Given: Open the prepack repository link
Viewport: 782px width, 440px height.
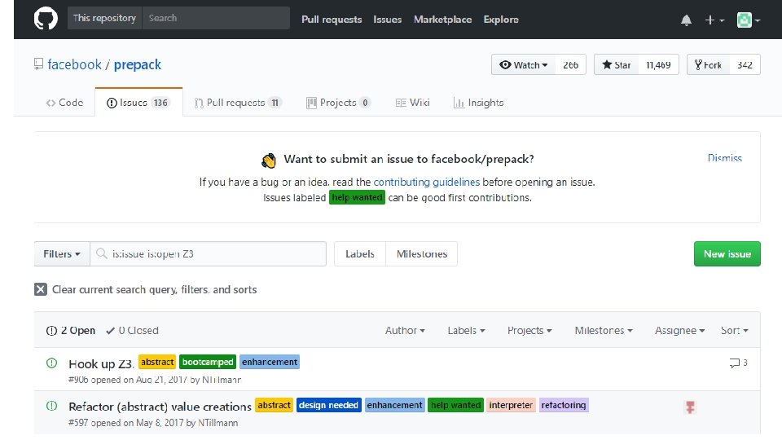Looking at the screenshot, I should tap(137, 64).
